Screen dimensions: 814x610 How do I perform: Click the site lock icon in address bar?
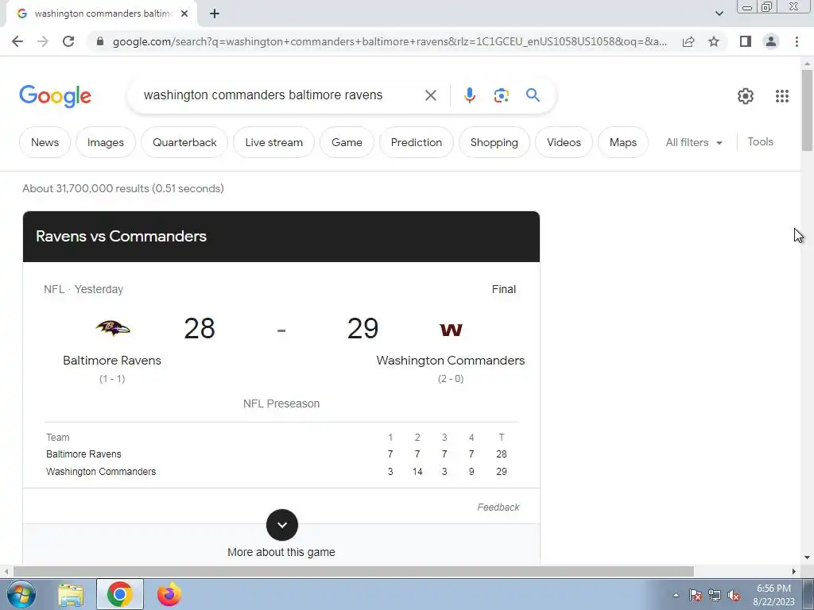tap(100, 41)
